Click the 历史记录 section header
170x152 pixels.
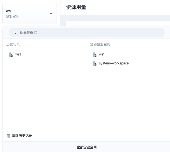(x=13, y=44)
